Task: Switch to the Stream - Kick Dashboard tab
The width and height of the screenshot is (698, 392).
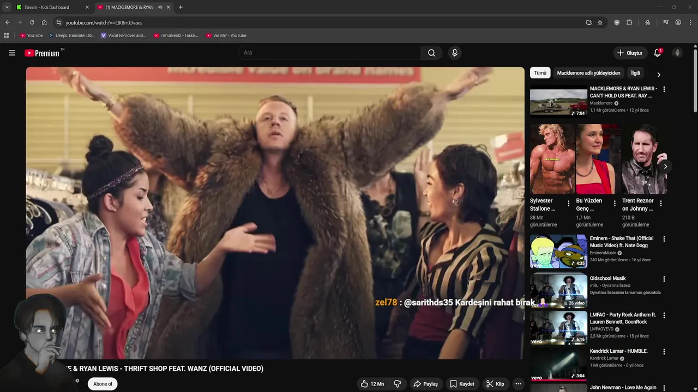Action: 47,7
